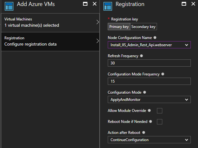Select Registration configure data row
The height and width of the screenshot is (148, 198).
pyautogui.click(x=50, y=41)
